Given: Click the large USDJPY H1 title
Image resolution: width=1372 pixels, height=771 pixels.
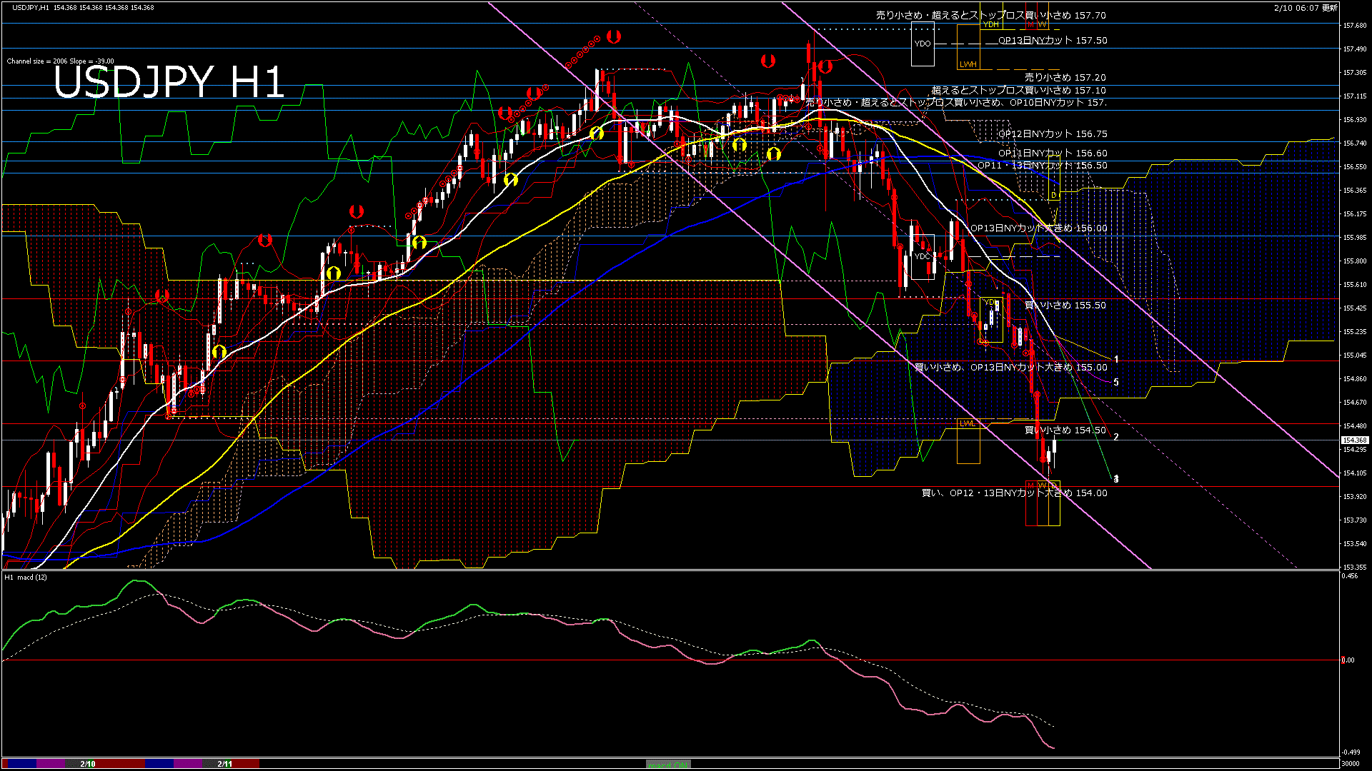Looking at the screenshot, I should coord(169,82).
